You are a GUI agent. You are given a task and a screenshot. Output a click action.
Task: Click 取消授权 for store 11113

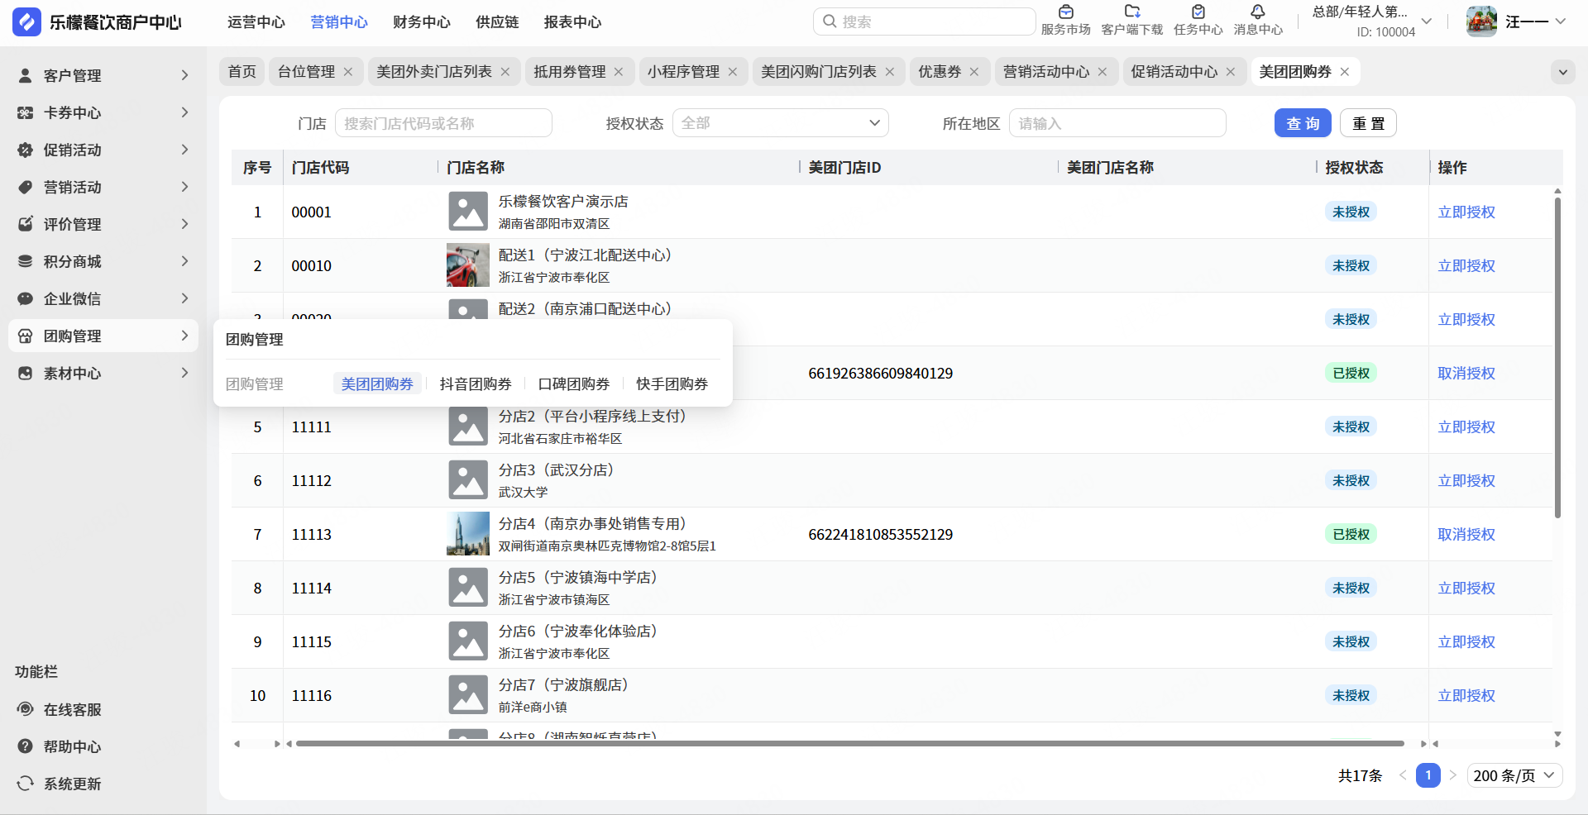pos(1466,535)
